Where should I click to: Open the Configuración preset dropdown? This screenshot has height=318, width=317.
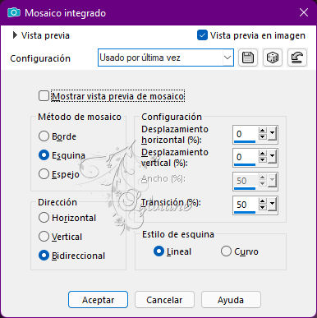(x=166, y=58)
